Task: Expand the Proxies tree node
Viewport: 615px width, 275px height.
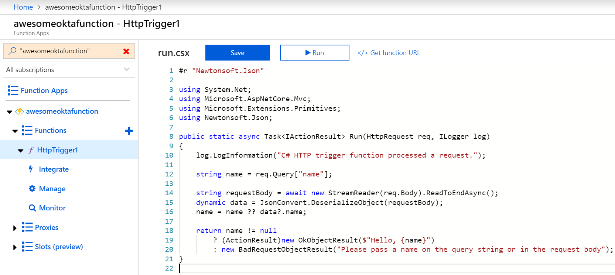Action: tap(15, 228)
